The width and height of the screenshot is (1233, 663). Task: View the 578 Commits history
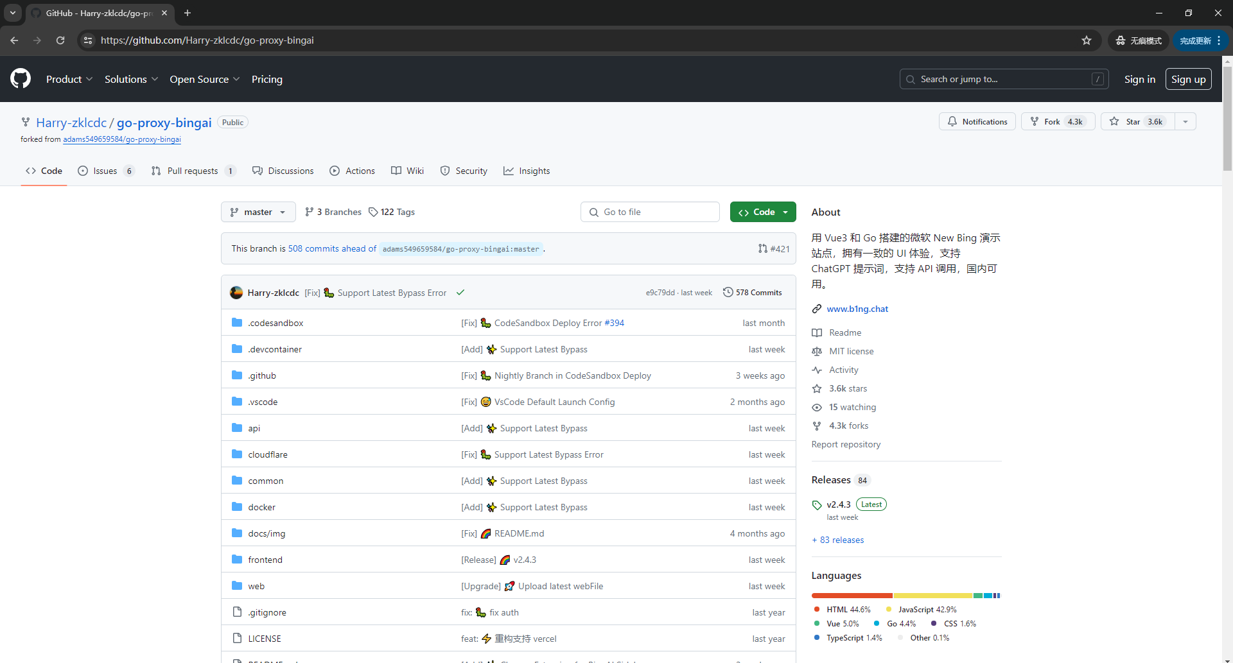click(753, 293)
